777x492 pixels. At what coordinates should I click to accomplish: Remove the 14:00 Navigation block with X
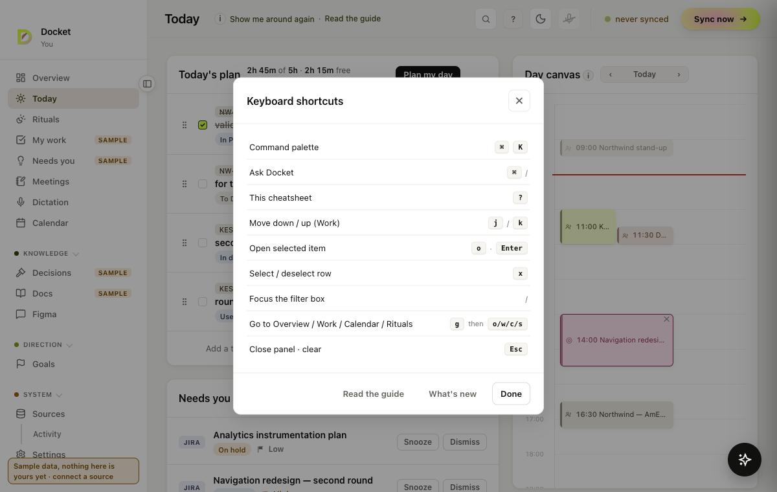[x=667, y=319]
